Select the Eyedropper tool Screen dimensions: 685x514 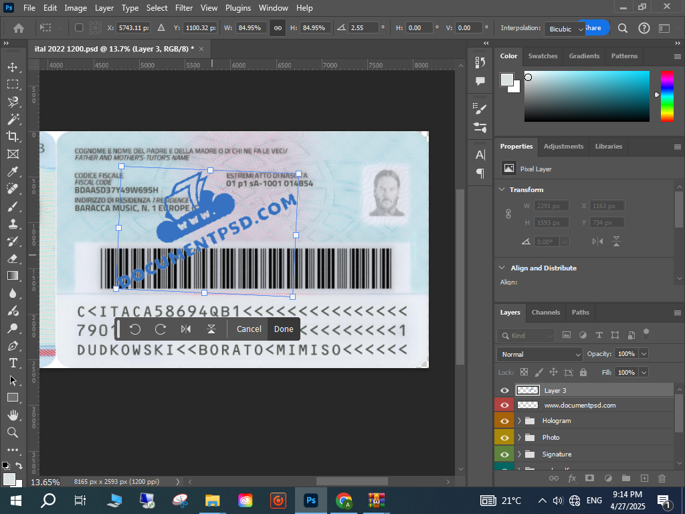[13, 171]
